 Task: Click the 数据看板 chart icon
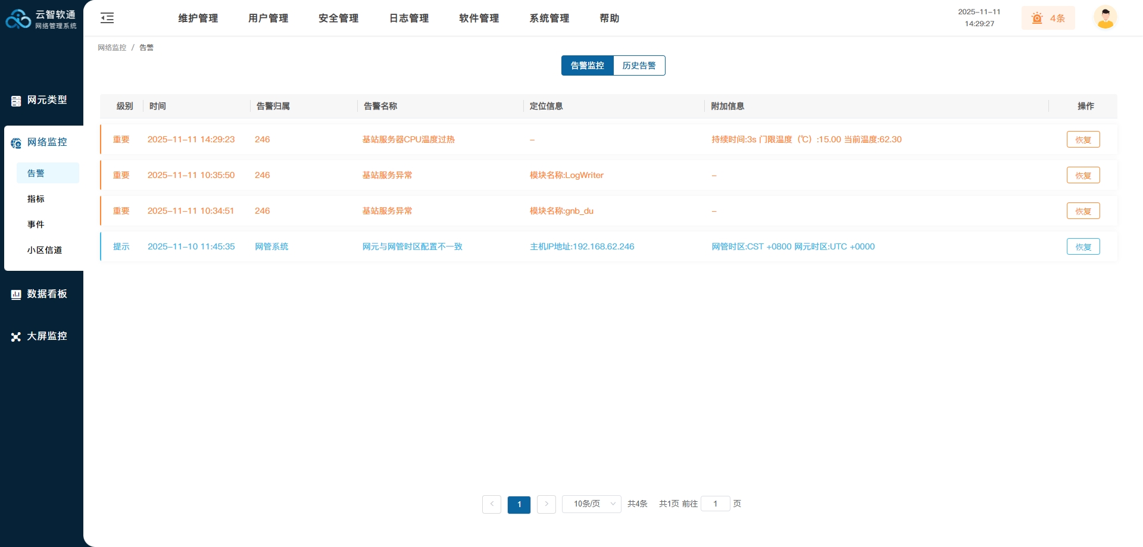[x=16, y=295]
